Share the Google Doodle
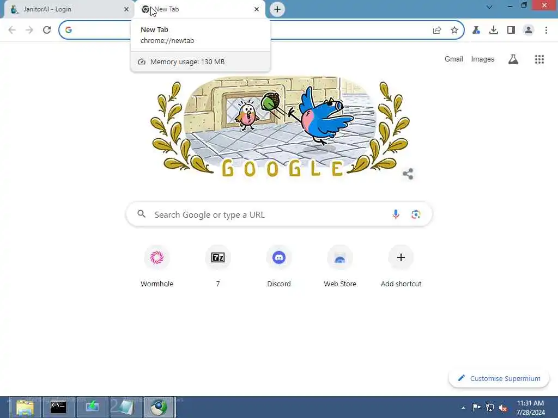This screenshot has width=558, height=418. tap(408, 174)
